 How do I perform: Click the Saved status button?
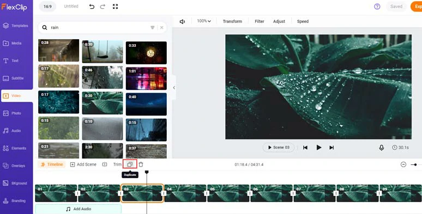click(396, 7)
